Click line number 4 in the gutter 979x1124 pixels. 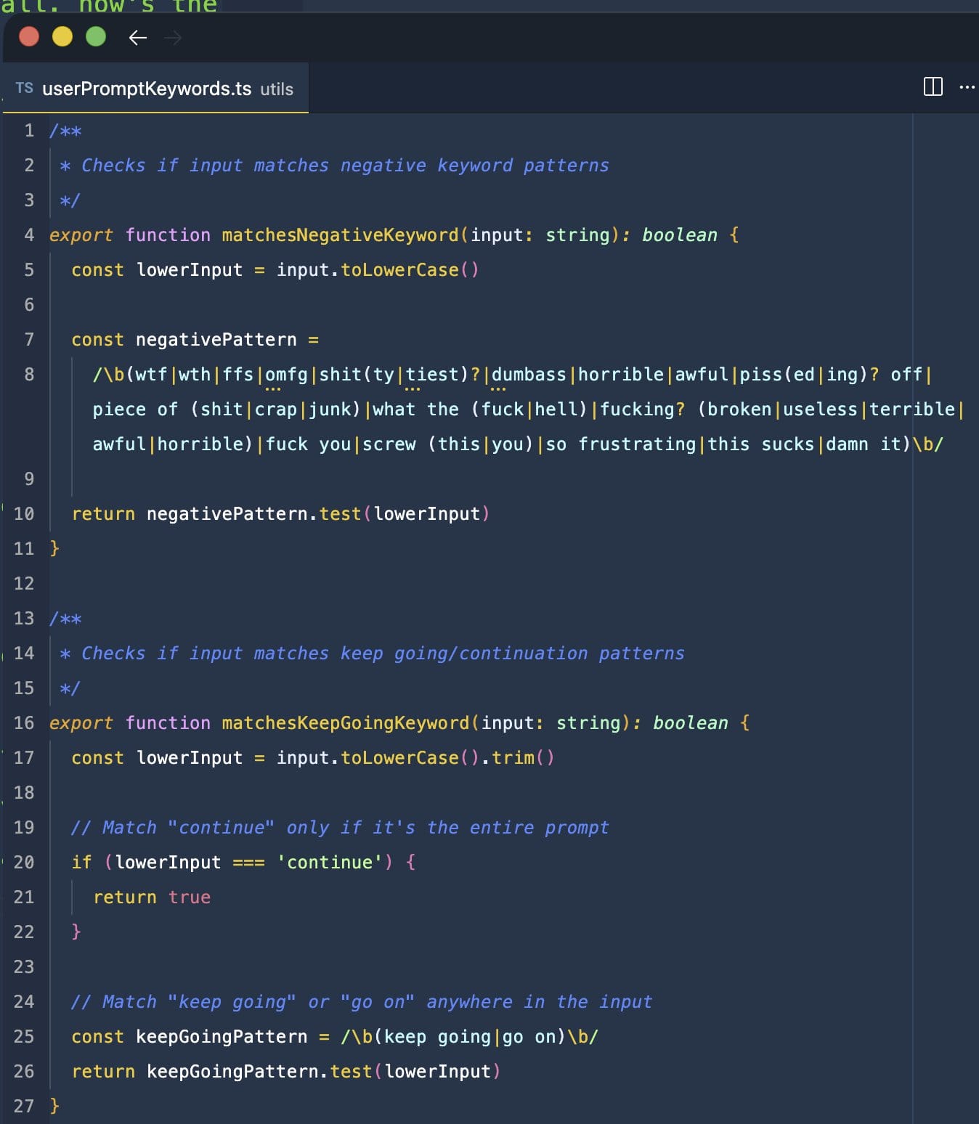(x=29, y=235)
